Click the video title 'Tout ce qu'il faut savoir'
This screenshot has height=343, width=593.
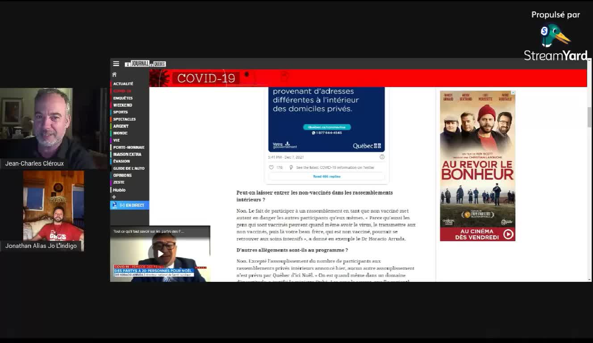[149, 231]
